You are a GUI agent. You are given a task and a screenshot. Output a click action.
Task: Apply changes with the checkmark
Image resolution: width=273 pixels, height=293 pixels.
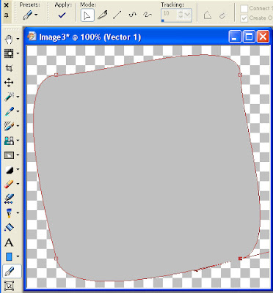coord(62,15)
